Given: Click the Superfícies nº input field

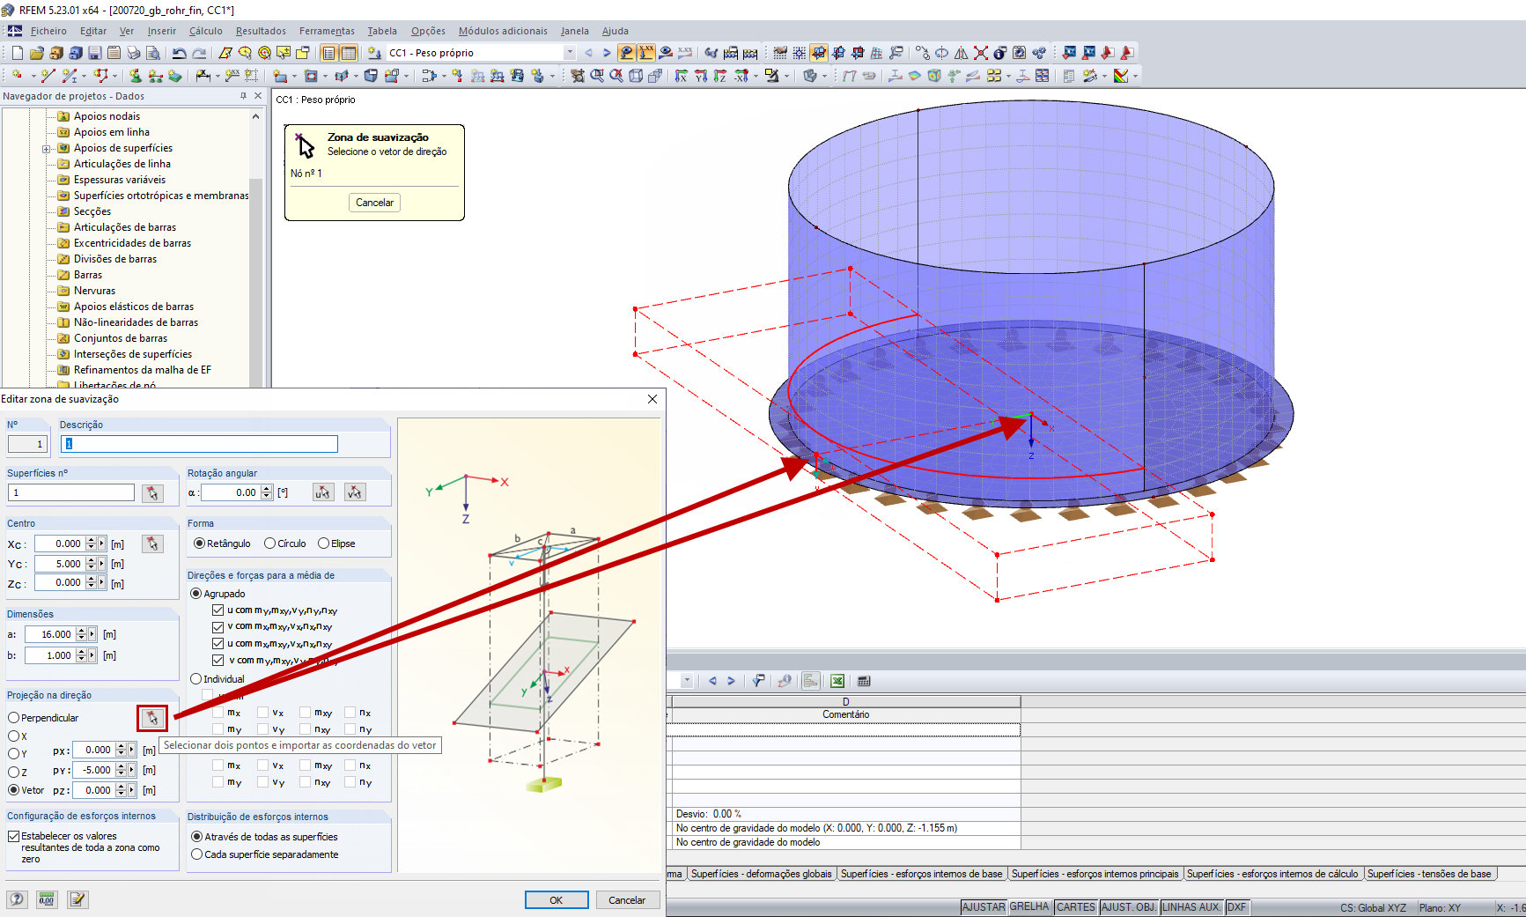Looking at the screenshot, I should [71, 492].
